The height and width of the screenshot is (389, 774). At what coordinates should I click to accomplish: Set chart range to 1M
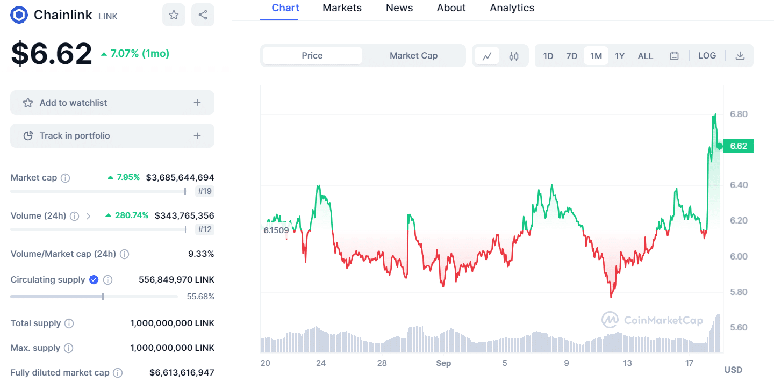[596, 56]
